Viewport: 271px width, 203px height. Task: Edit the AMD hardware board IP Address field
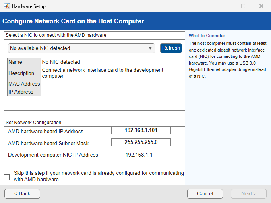coord(141,130)
